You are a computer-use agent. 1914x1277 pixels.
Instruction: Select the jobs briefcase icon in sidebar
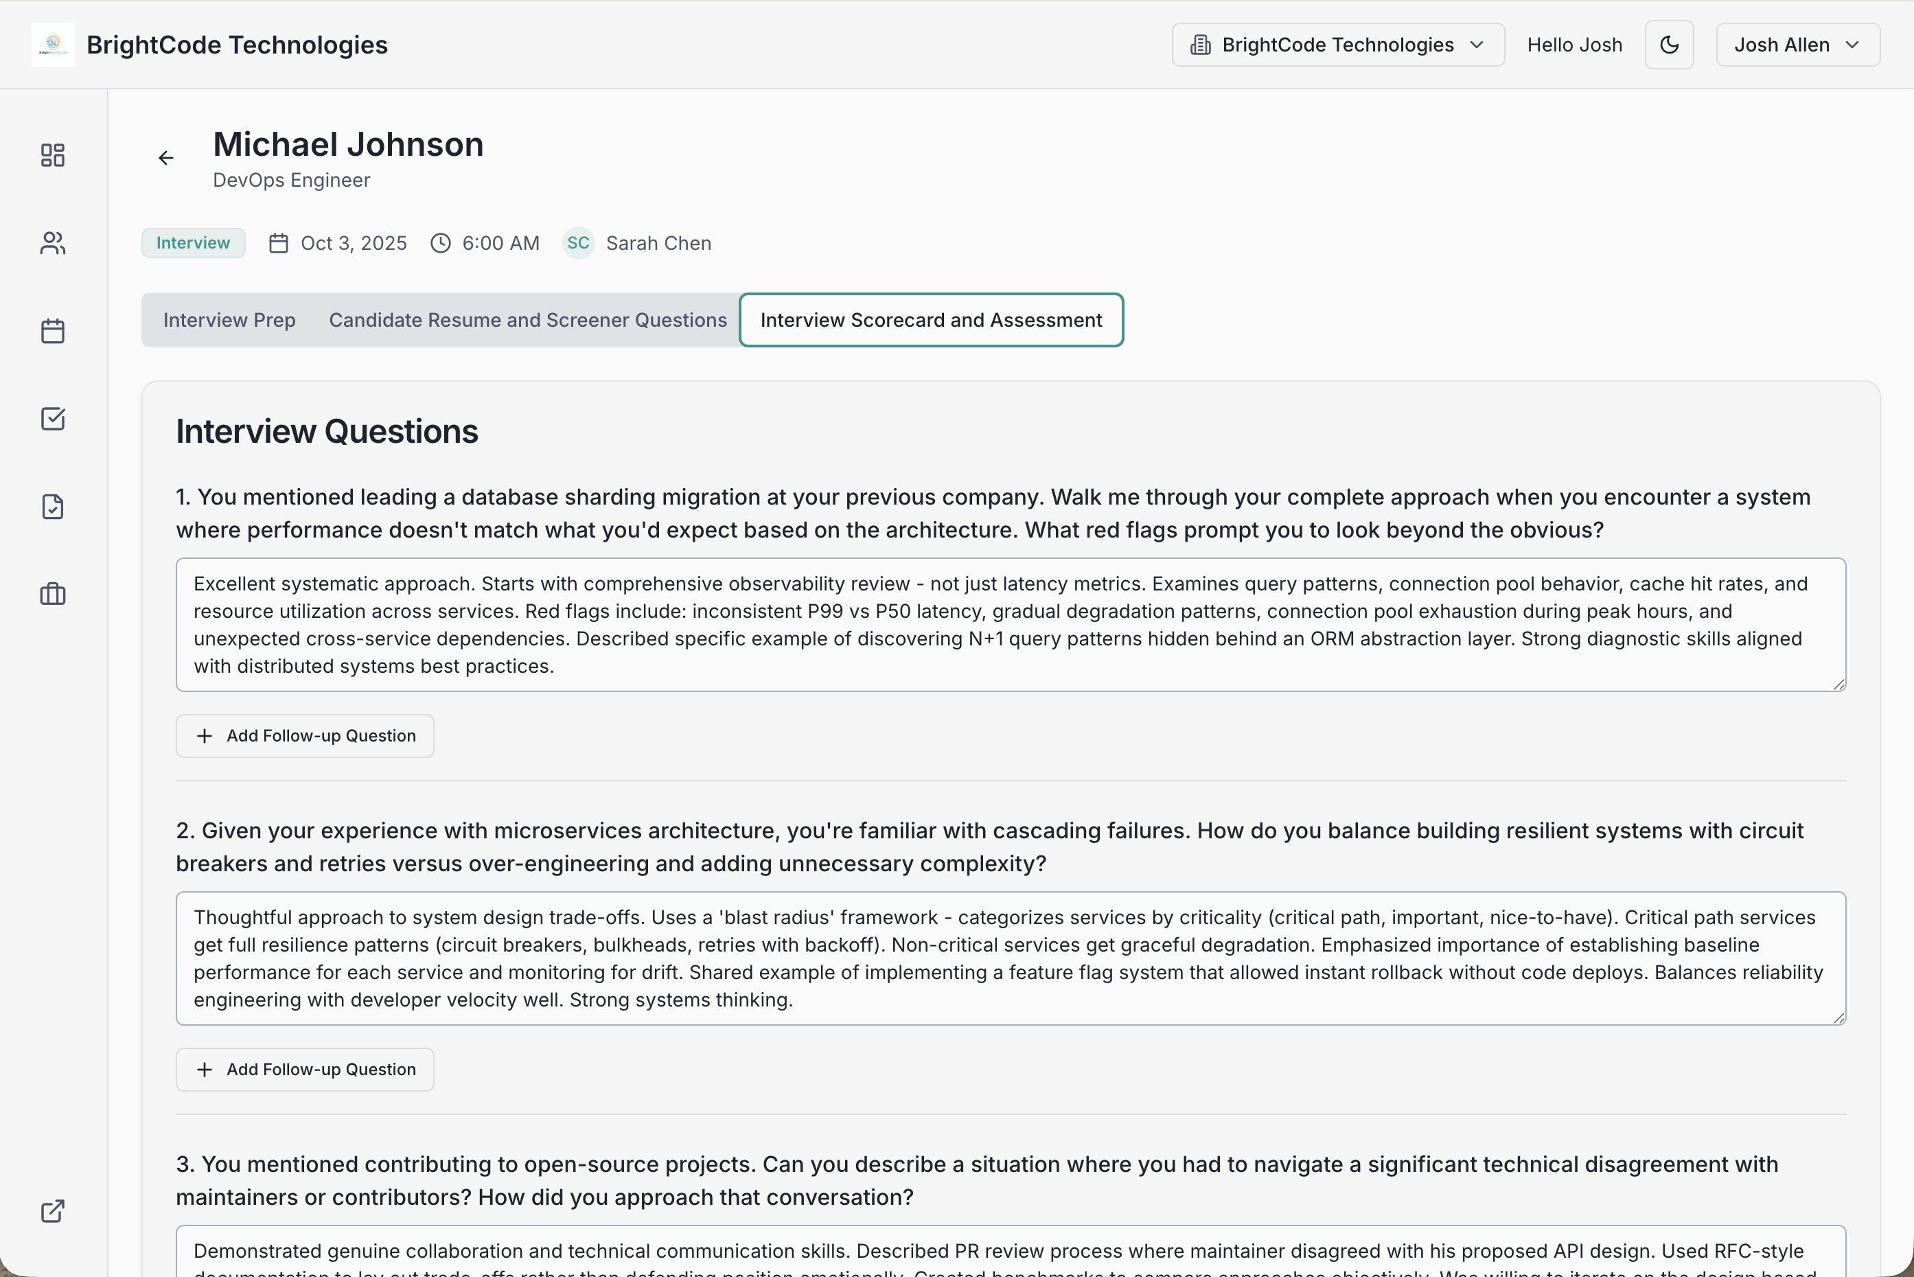[x=52, y=595]
